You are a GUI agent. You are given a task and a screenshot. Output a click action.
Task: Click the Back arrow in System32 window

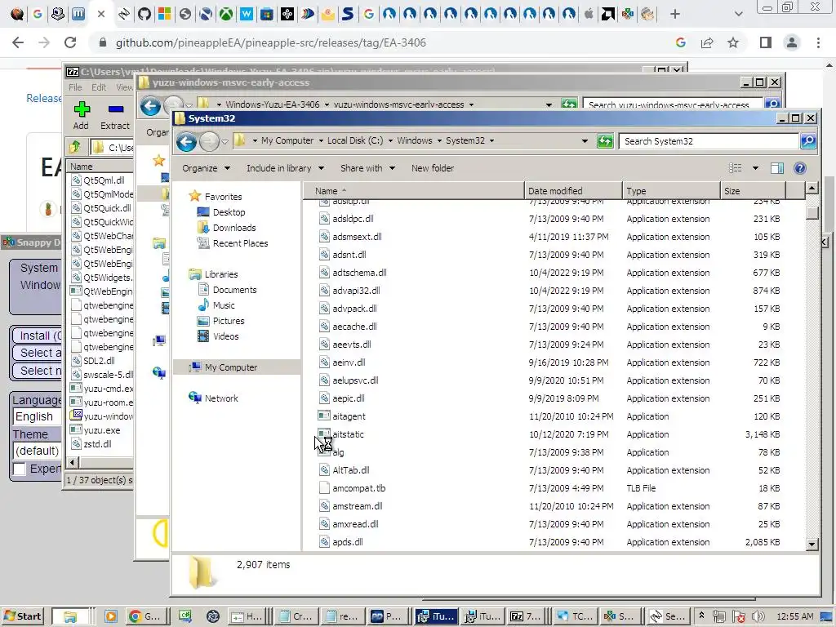tap(187, 141)
